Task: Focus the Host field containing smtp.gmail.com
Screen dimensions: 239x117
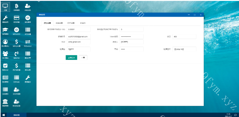Action: coord(79,42)
